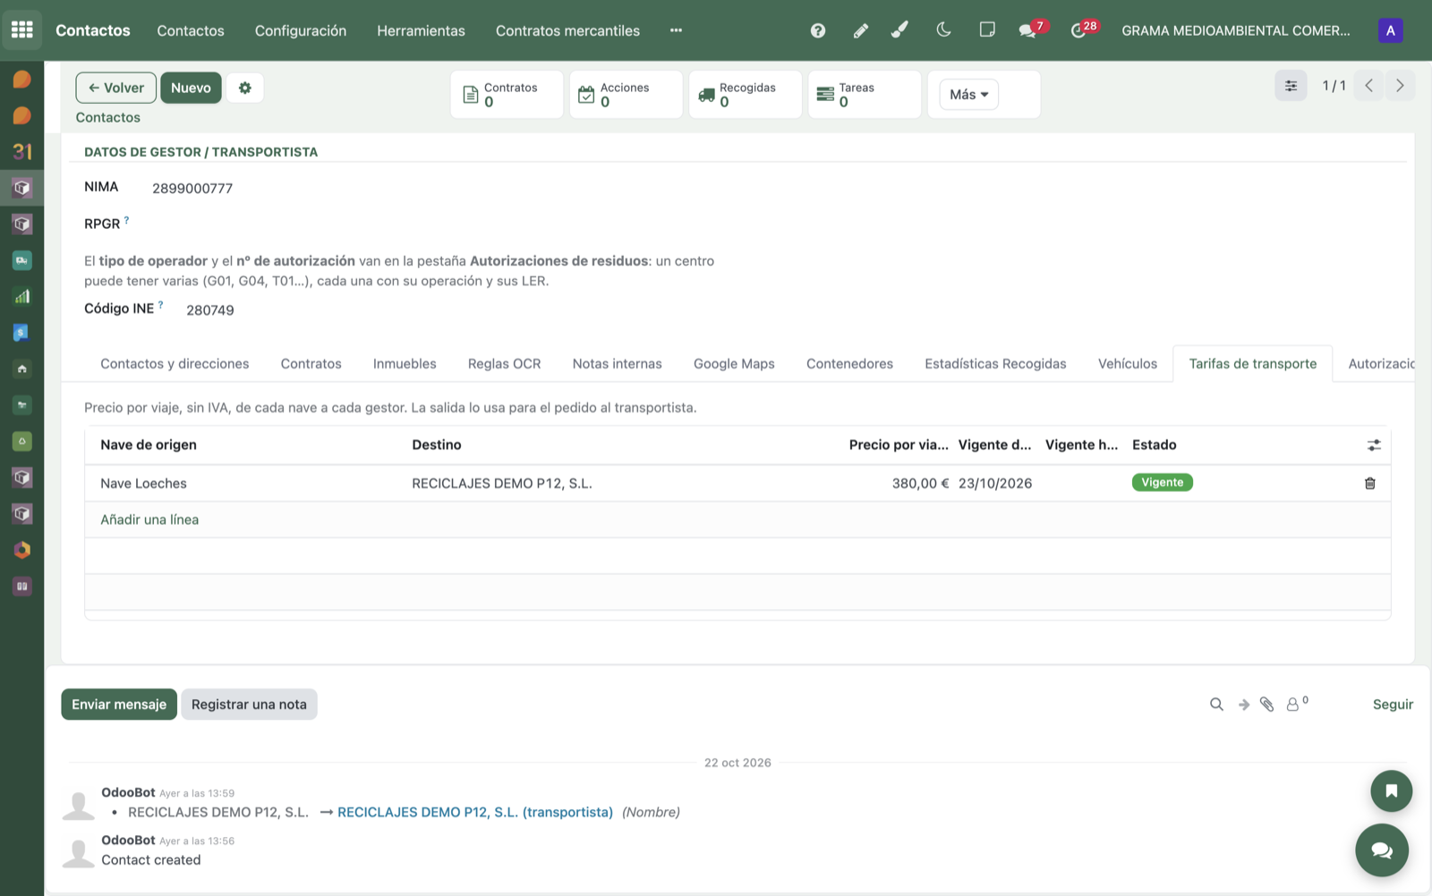Click the pencil edit icon in top bar
This screenshot has height=896, width=1432.
(x=860, y=30)
